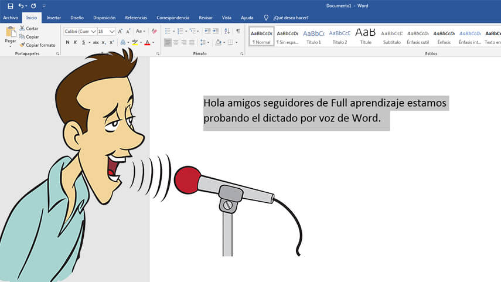
Task: Click the align right icon
Action: click(184, 42)
